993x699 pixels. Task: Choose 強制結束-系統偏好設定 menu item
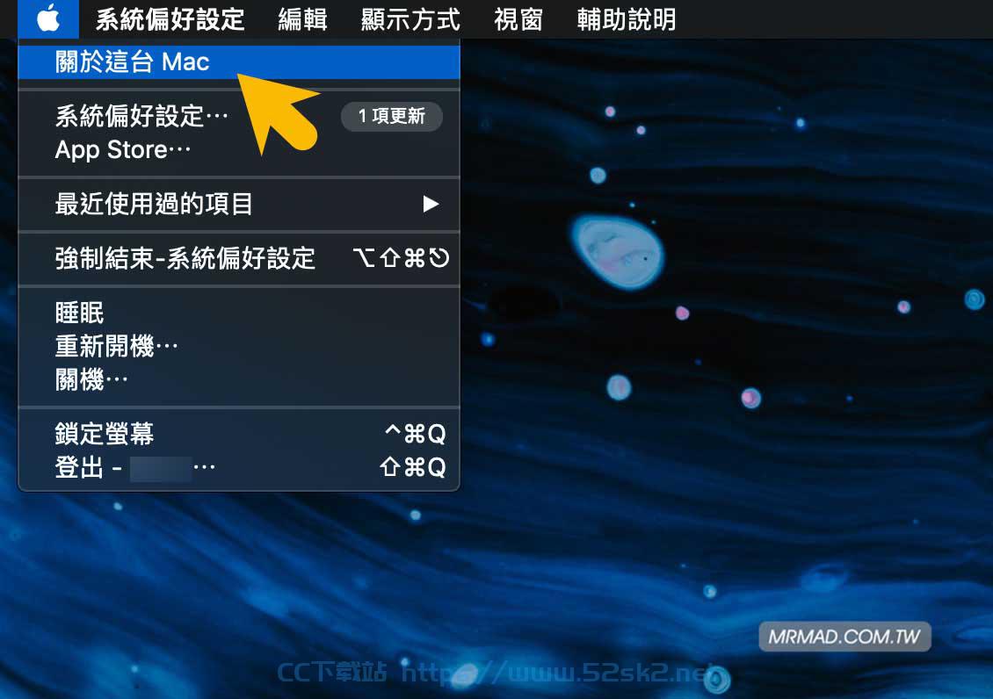click(239, 258)
